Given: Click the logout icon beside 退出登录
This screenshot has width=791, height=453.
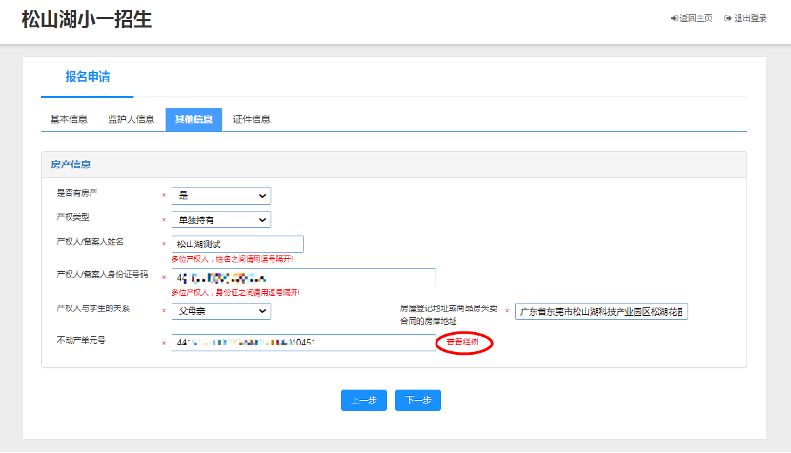Looking at the screenshot, I should (728, 18).
